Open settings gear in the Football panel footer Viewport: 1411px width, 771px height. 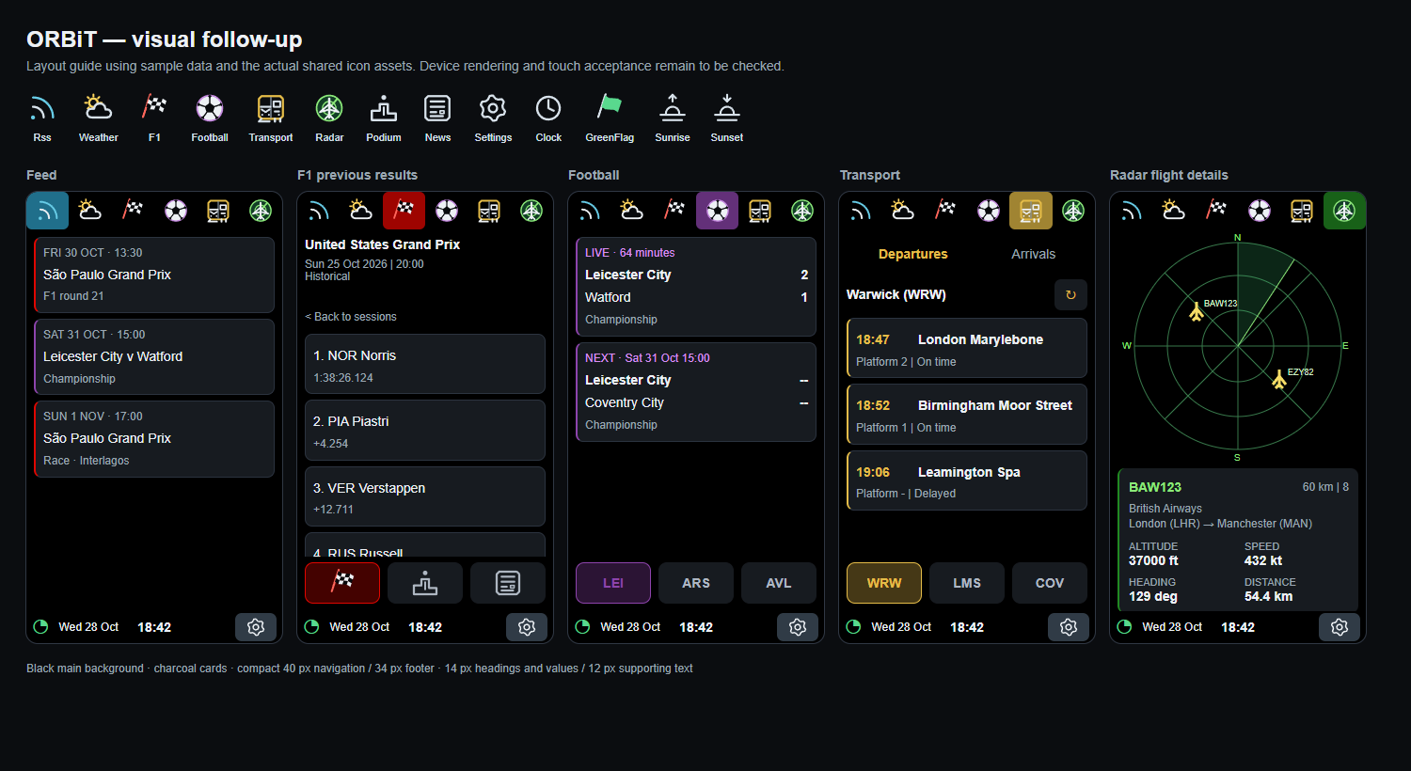coord(798,627)
